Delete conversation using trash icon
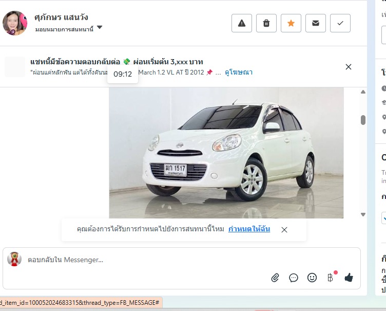Viewport: 386px width, 311px height. 266,23
